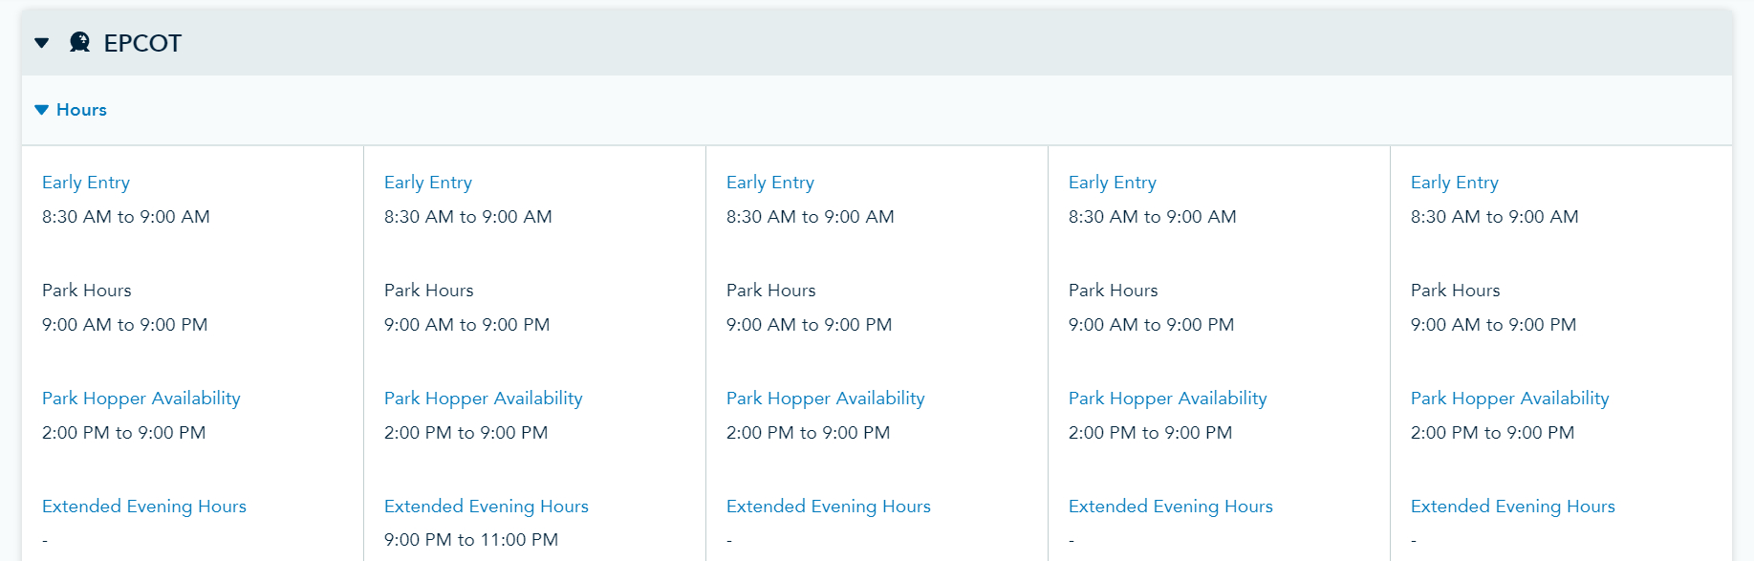Click the Hours section label

click(x=81, y=110)
